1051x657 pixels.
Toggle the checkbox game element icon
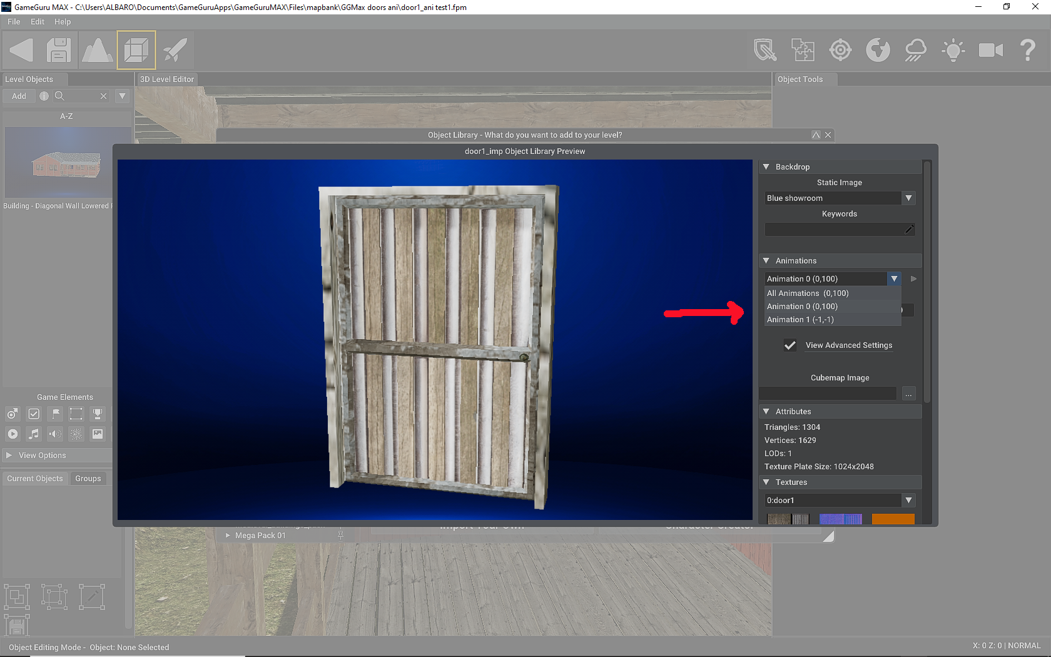point(34,414)
